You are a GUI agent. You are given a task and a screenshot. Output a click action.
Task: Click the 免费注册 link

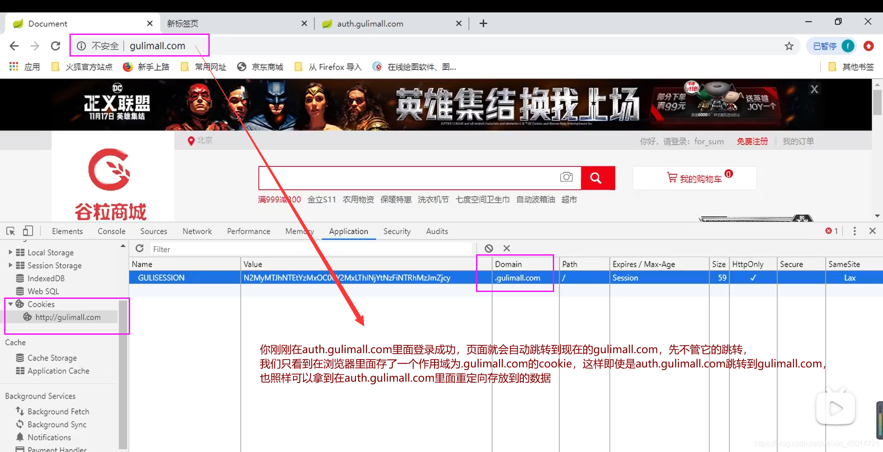(x=752, y=141)
